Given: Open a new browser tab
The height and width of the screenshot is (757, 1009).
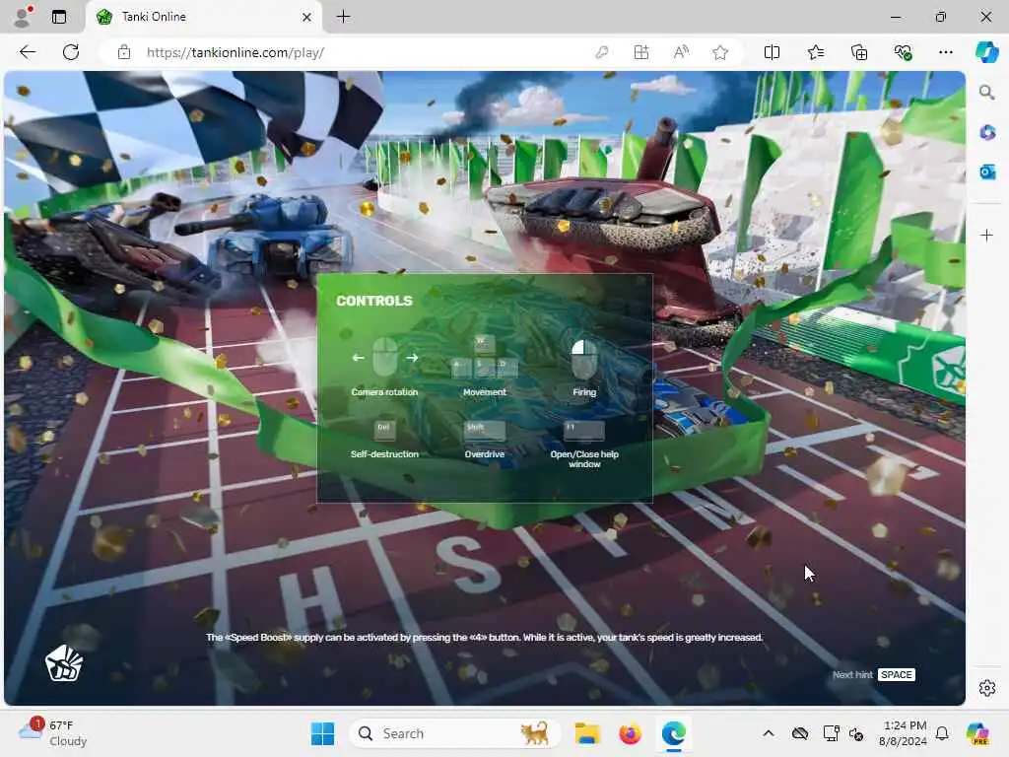Looking at the screenshot, I should (x=344, y=17).
